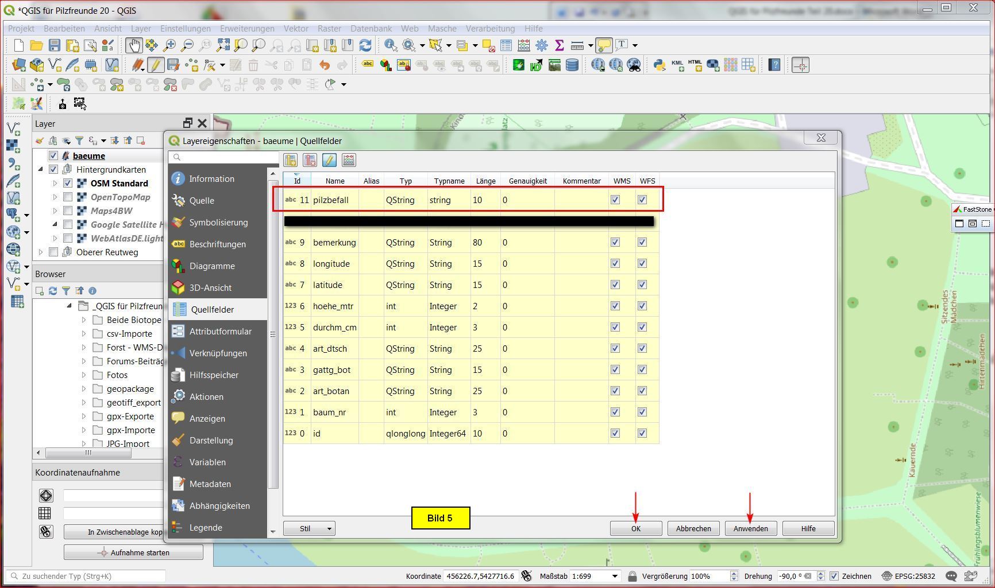
Task: Click the Refresh map icon
Action: pyautogui.click(x=365, y=45)
